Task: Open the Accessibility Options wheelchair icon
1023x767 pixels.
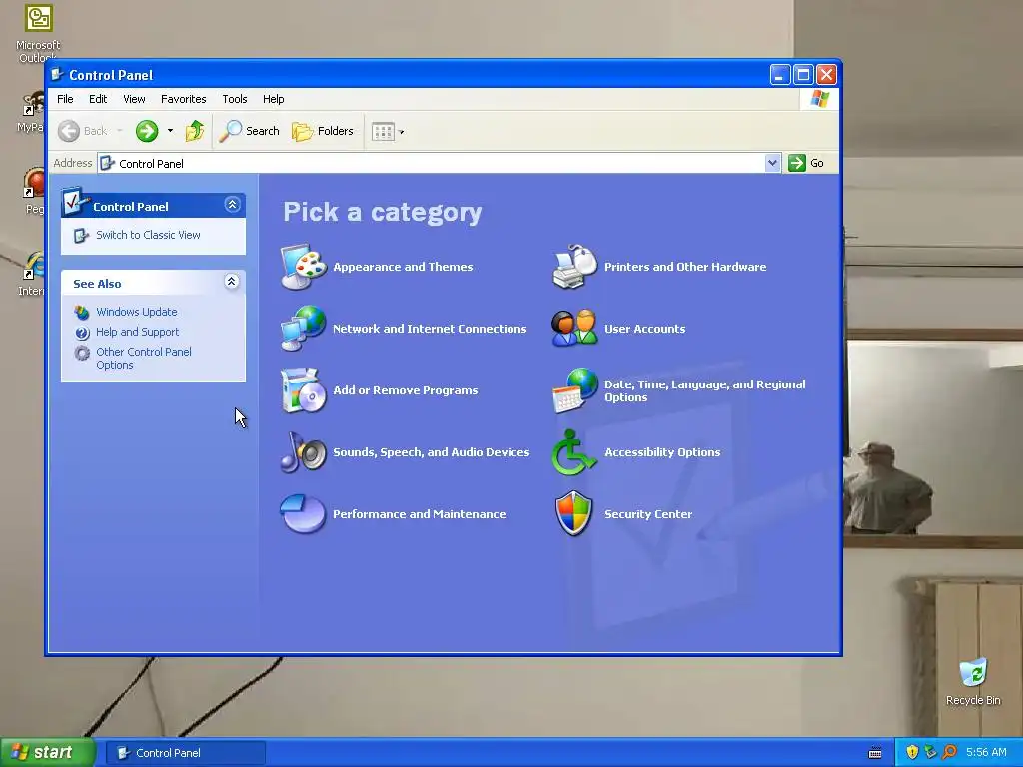Action: tap(574, 452)
